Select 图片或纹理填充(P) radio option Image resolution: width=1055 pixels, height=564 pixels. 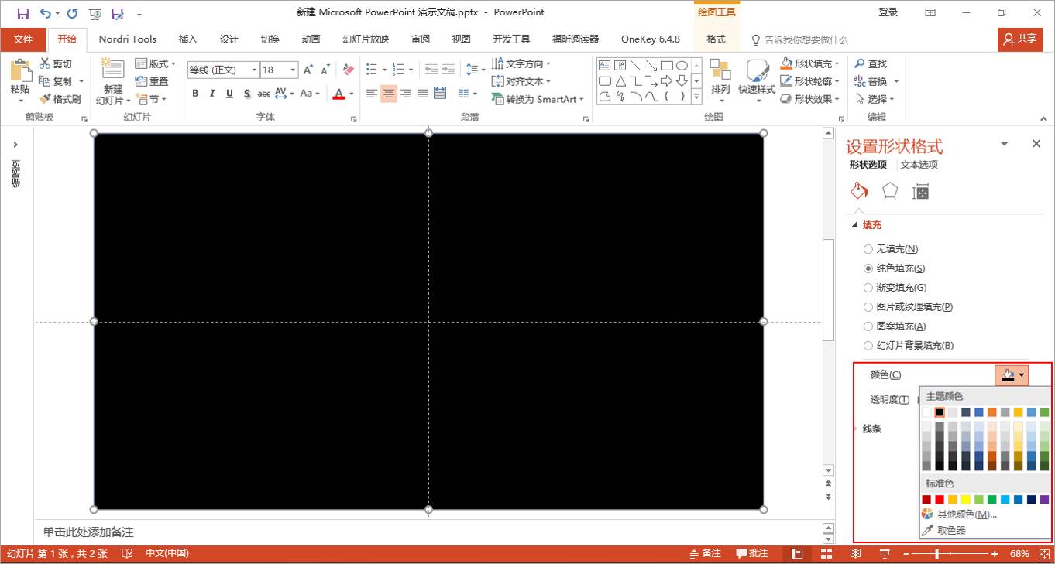908,307
